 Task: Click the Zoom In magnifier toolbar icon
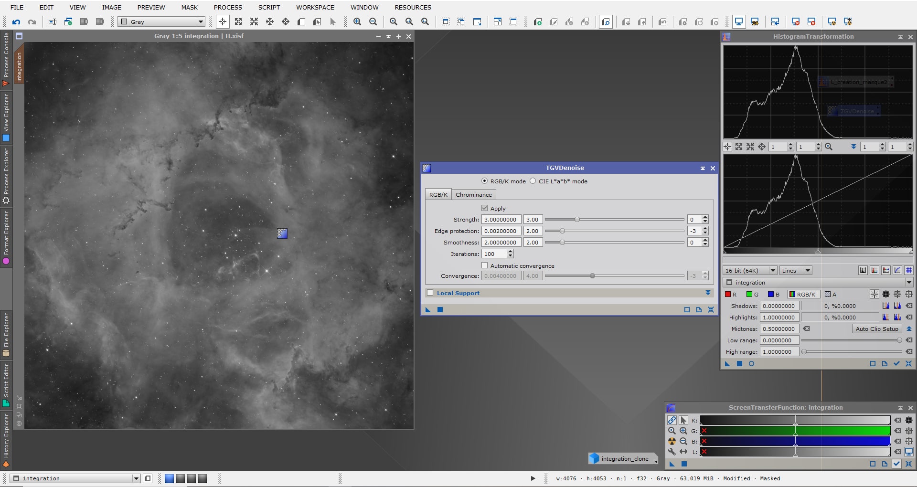pyautogui.click(x=357, y=22)
